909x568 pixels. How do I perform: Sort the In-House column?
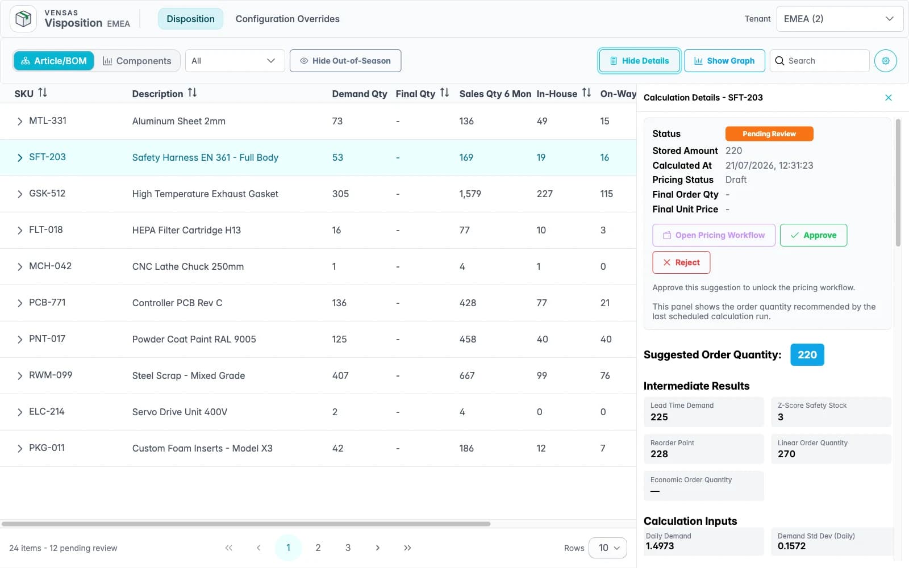point(586,93)
